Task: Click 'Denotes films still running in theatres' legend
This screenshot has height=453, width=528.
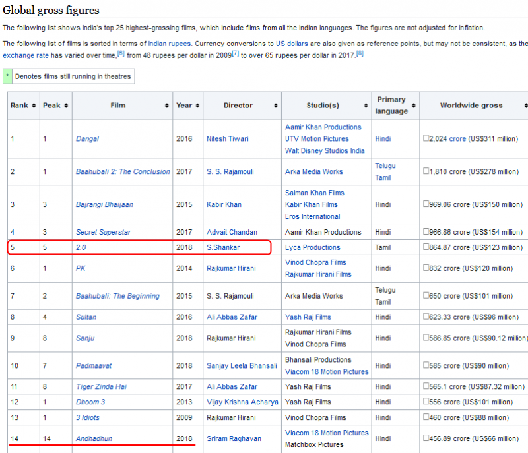Action: (73, 76)
